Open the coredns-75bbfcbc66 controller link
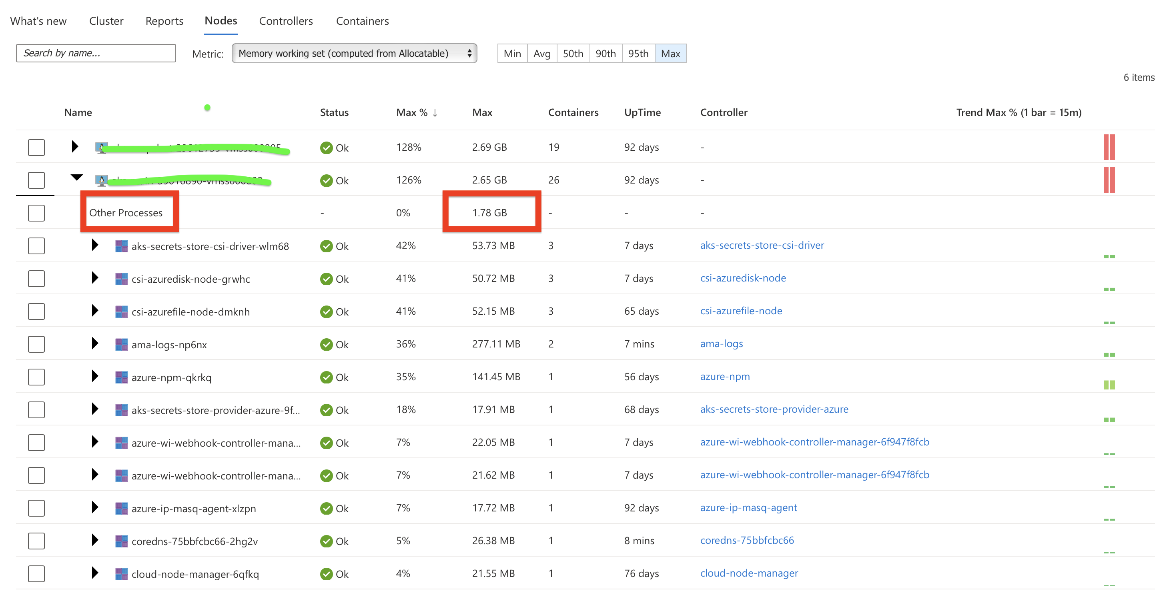Screen dimensions: 1171x591 747,540
